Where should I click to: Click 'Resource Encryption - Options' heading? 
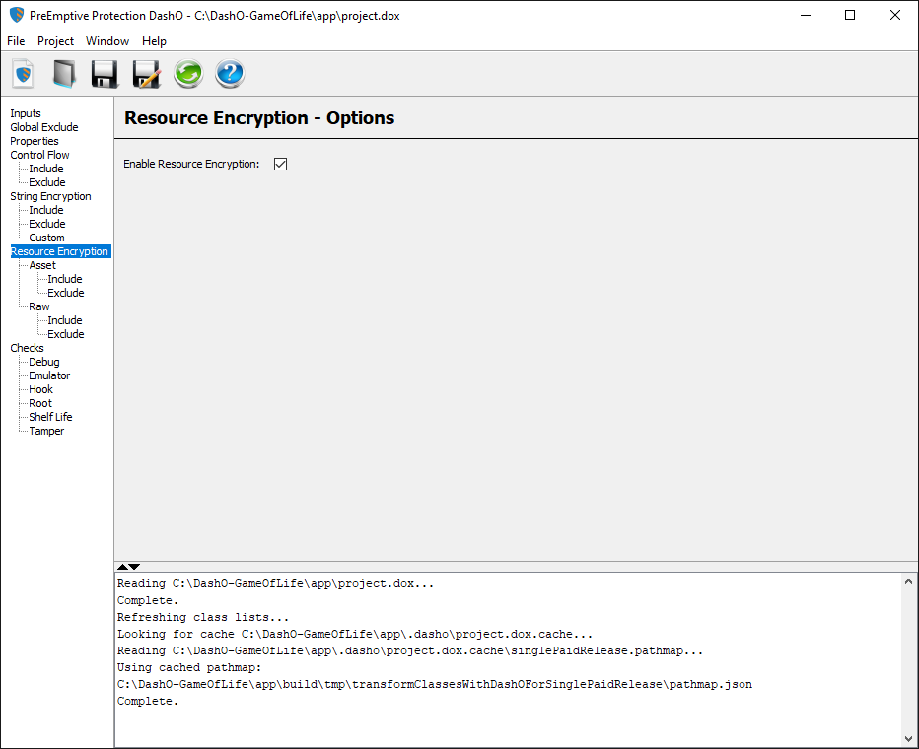259,118
